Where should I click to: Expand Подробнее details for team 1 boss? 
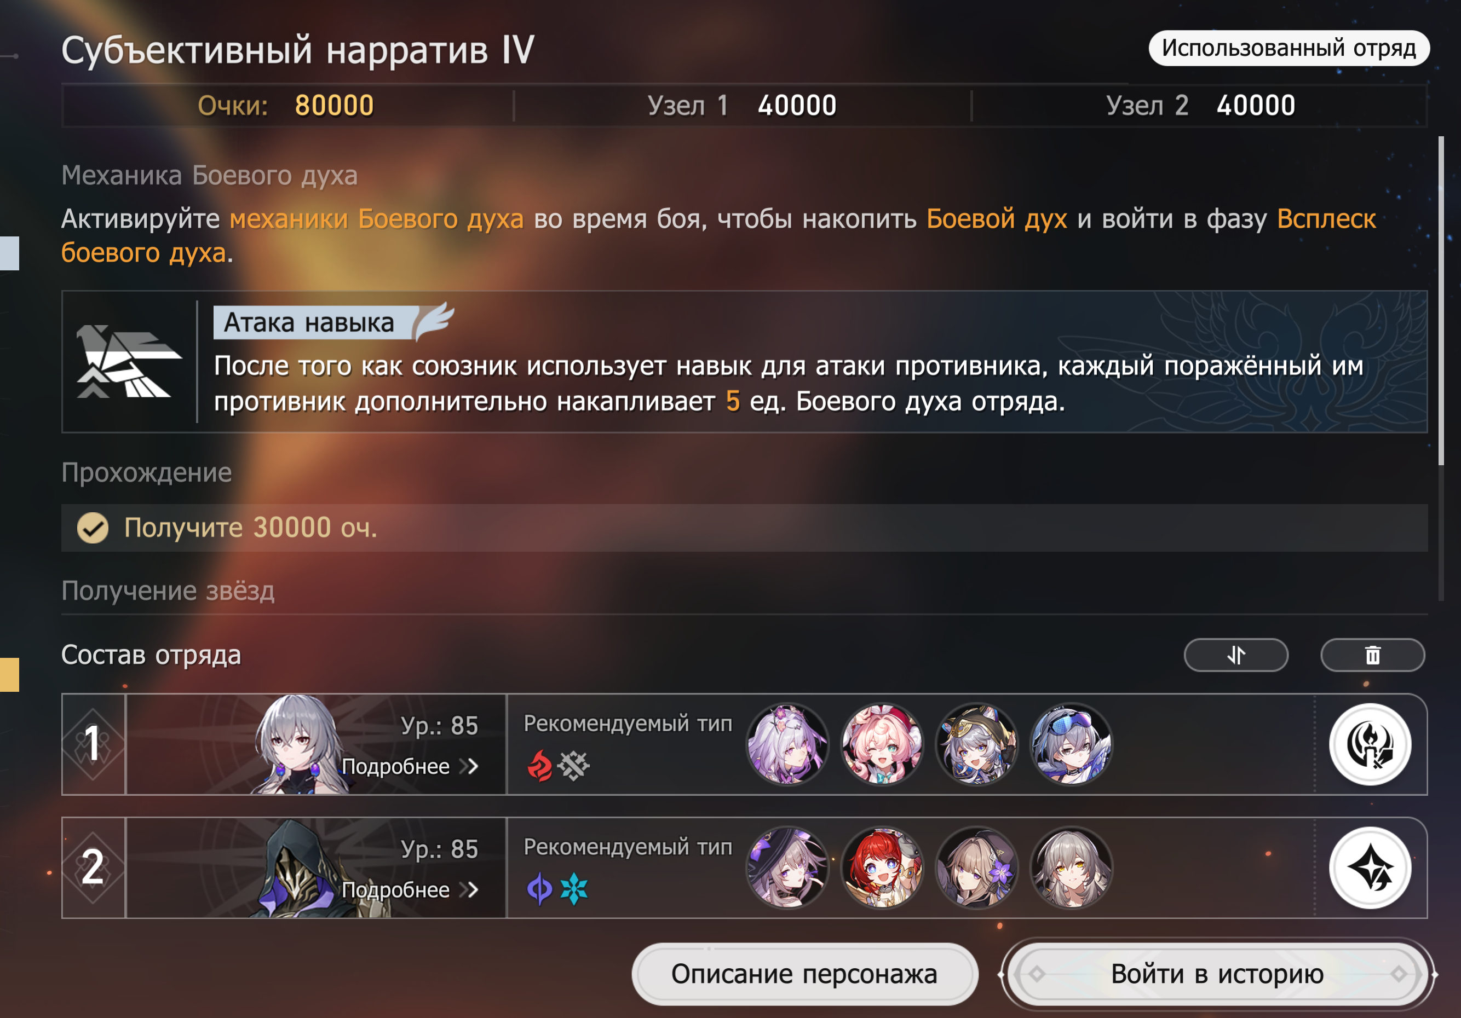[x=410, y=766]
